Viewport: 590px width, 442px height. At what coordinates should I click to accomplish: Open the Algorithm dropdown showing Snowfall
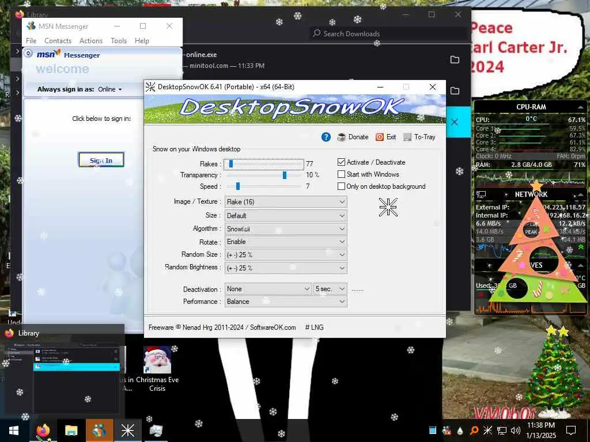pos(286,229)
